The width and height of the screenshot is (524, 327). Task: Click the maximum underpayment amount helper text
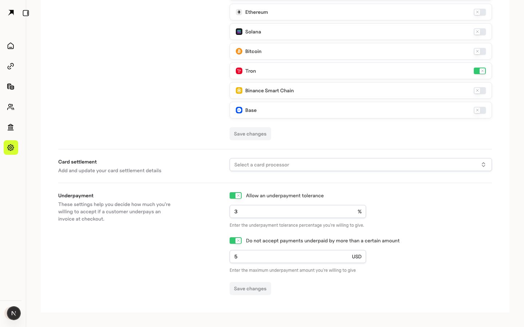coord(293,270)
